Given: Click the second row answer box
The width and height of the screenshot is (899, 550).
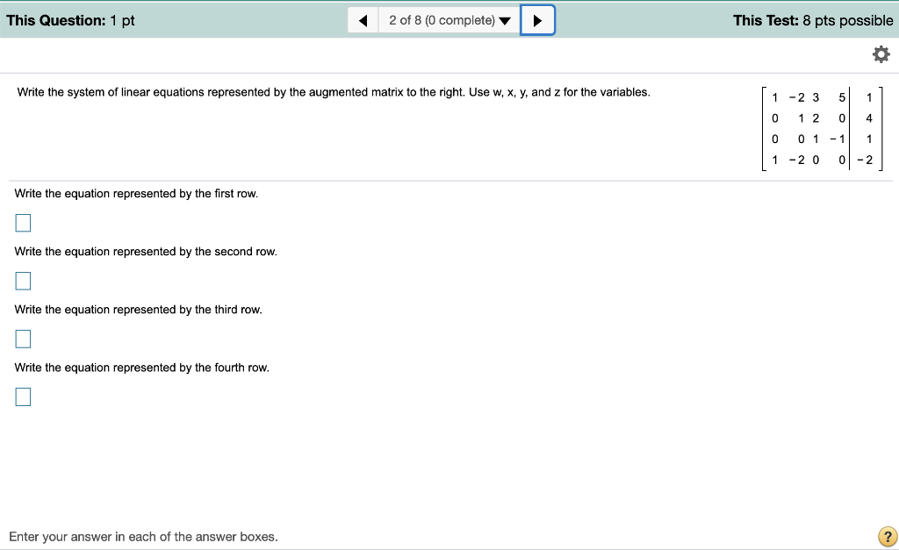Looking at the screenshot, I should pyautogui.click(x=22, y=281).
